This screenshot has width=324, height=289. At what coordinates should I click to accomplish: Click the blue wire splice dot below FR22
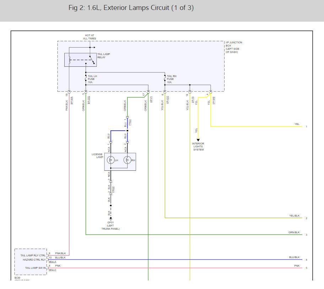point(127,131)
